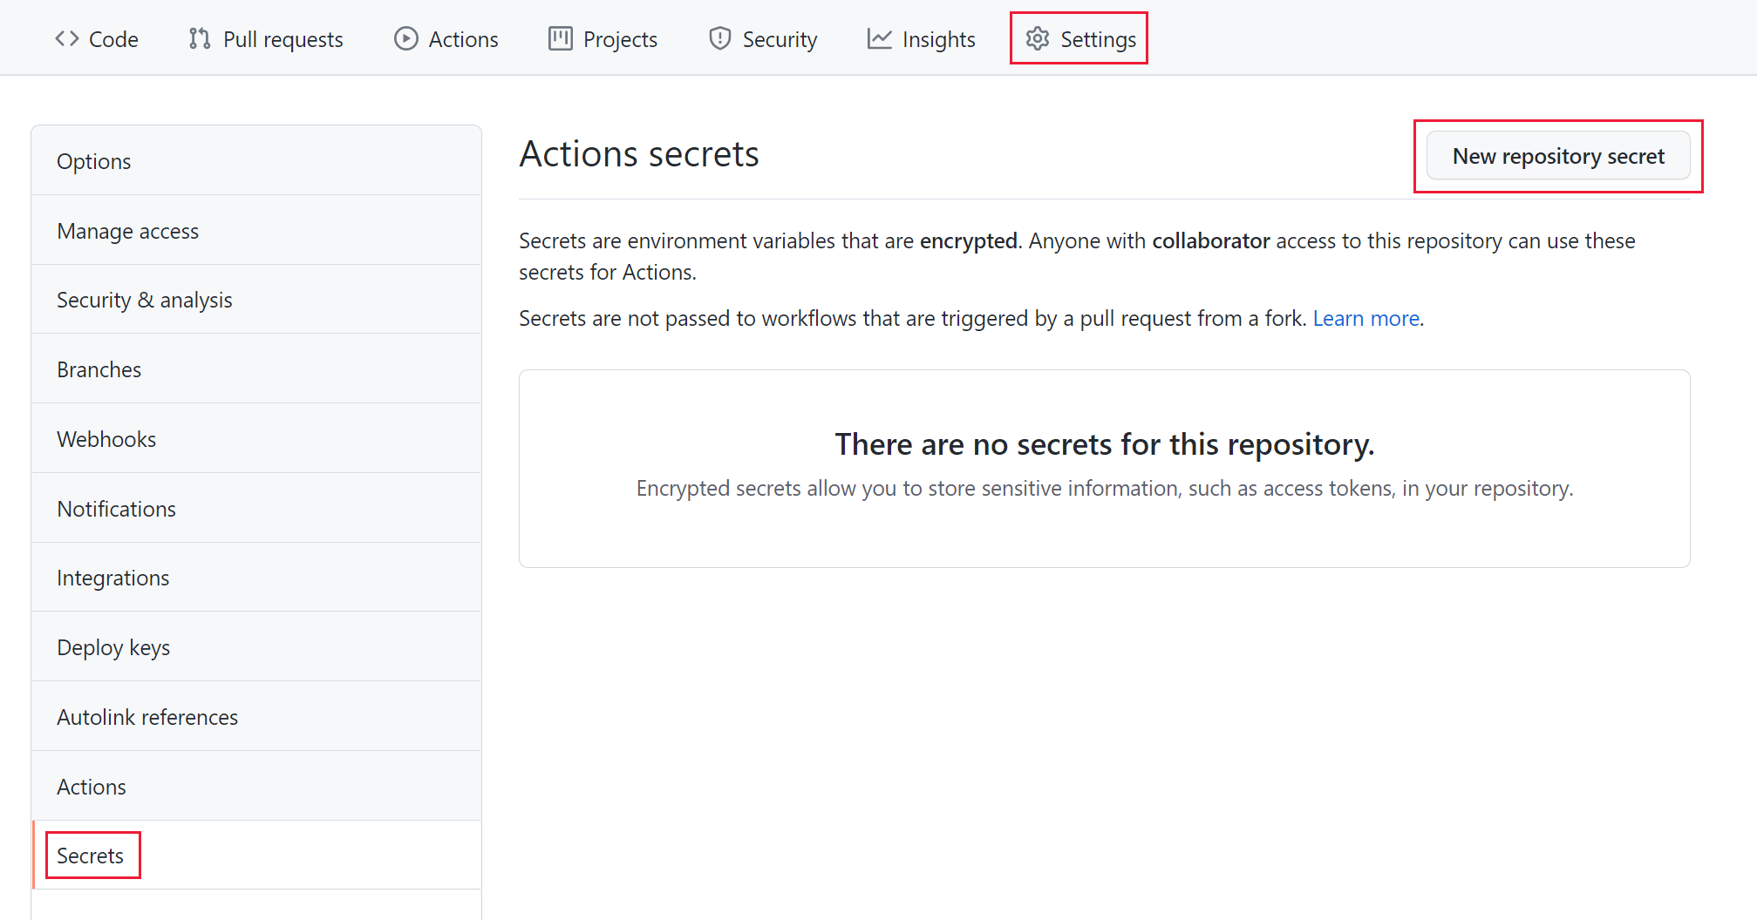Open the Learn more link
This screenshot has height=920, width=1757.
(x=1365, y=318)
